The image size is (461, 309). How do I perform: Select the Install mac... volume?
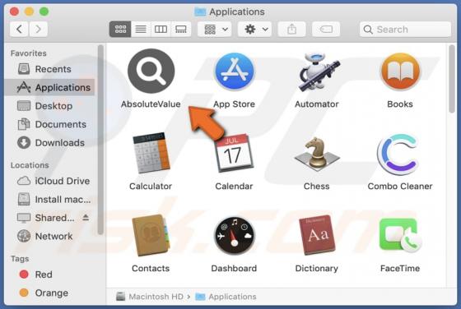tap(49, 200)
